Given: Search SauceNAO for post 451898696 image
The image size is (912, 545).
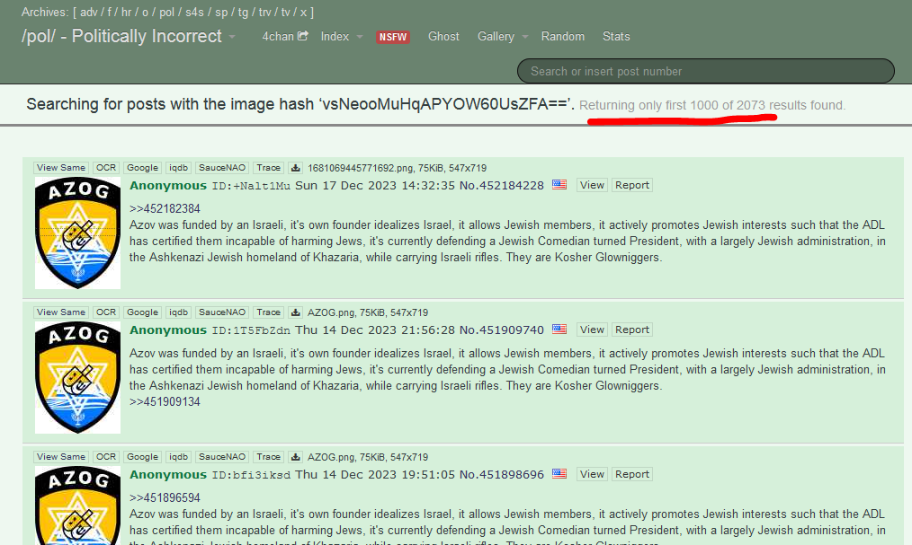Looking at the screenshot, I should [222, 457].
